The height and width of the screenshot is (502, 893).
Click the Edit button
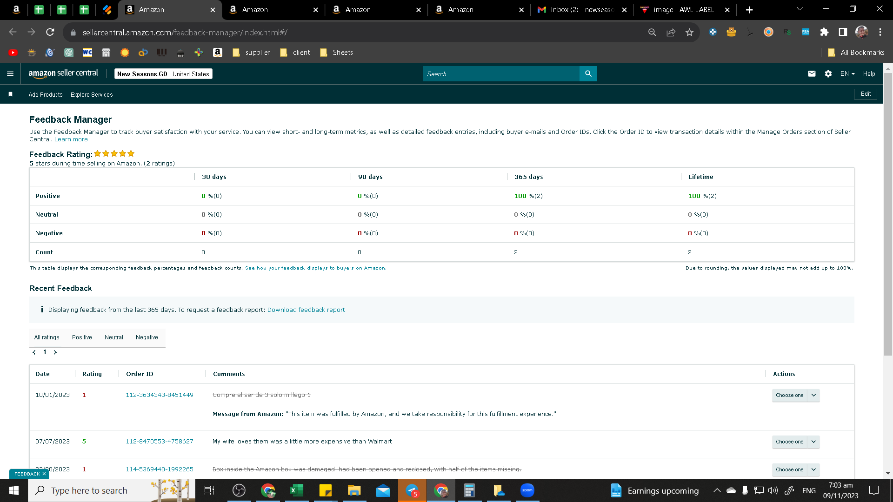pos(866,94)
